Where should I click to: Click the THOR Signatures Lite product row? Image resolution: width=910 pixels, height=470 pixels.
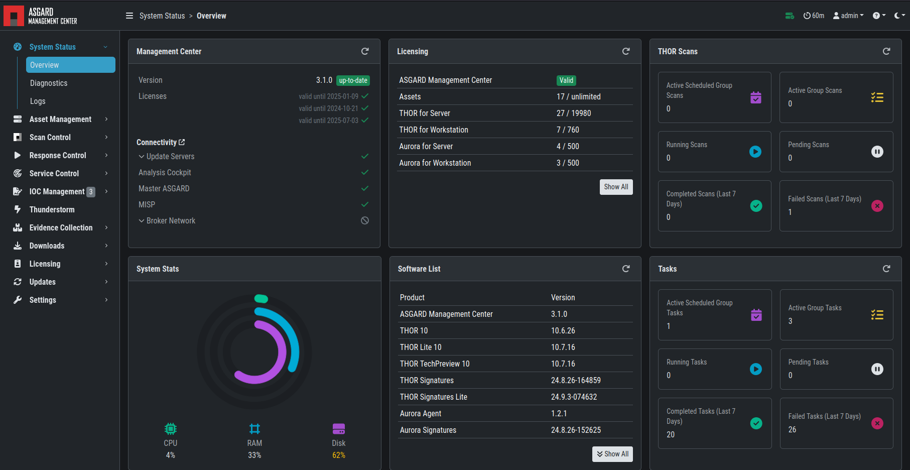pos(515,397)
